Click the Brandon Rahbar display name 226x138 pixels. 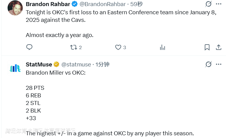click(48, 4)
